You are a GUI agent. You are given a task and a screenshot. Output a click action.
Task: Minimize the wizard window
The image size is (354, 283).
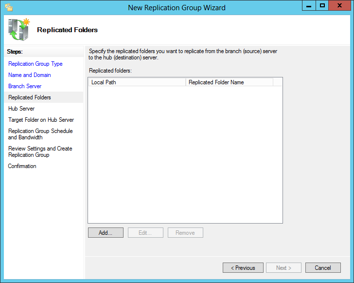pyautogui.click(x=309, y=5)
